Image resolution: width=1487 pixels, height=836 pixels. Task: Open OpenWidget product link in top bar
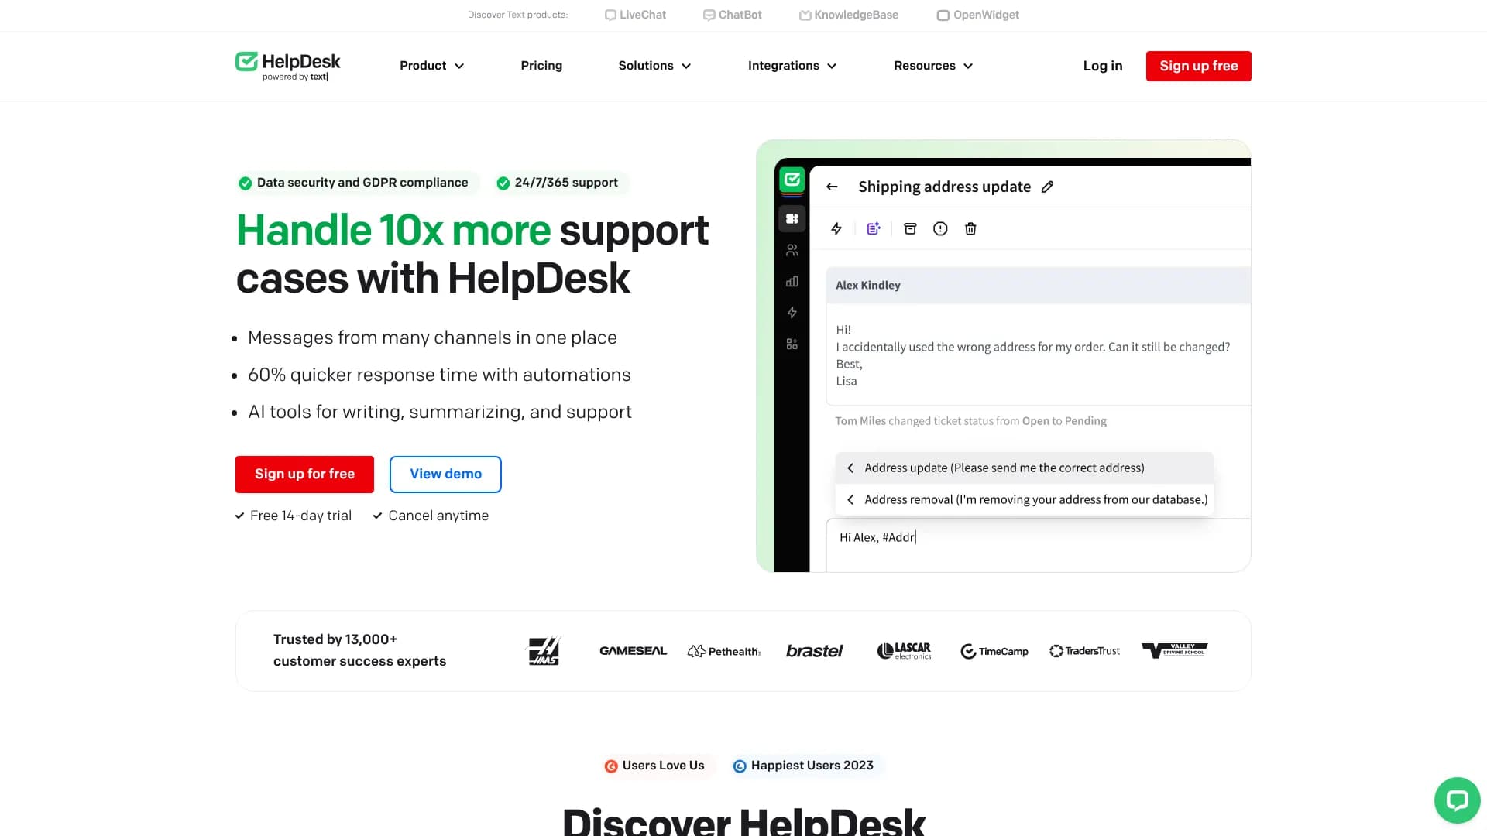[x=978, y=15]
